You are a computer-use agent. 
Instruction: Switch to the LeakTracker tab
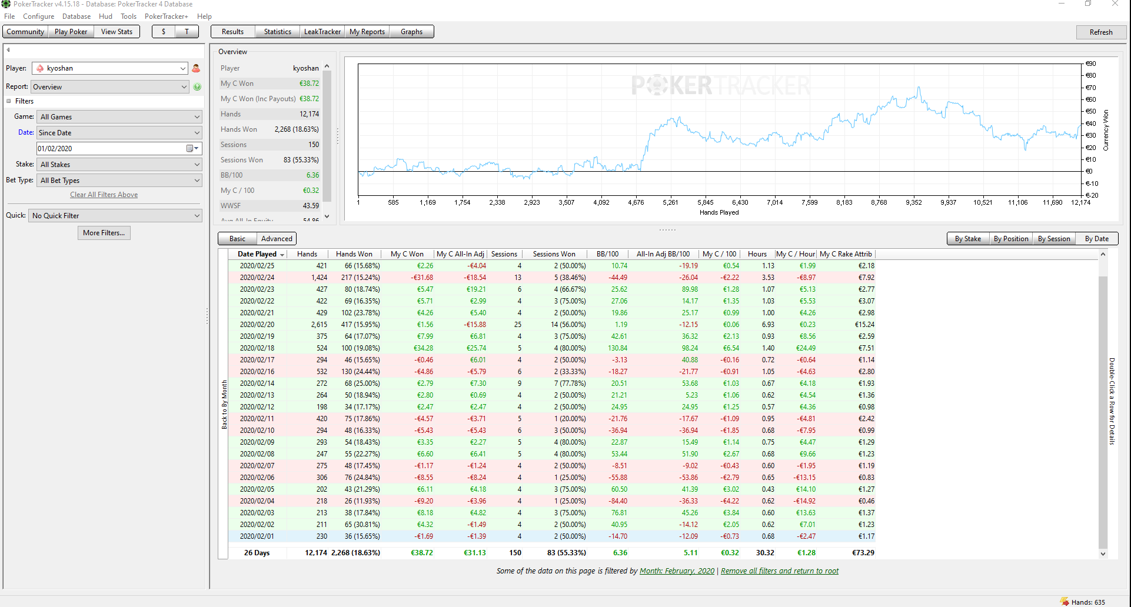coord(322,32)
